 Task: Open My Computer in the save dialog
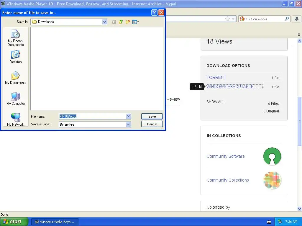point(16,99)
